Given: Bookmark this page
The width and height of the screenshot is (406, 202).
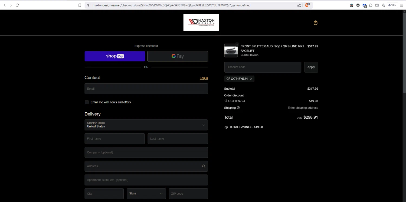Looking at the screenshot, I should [80, 5].
